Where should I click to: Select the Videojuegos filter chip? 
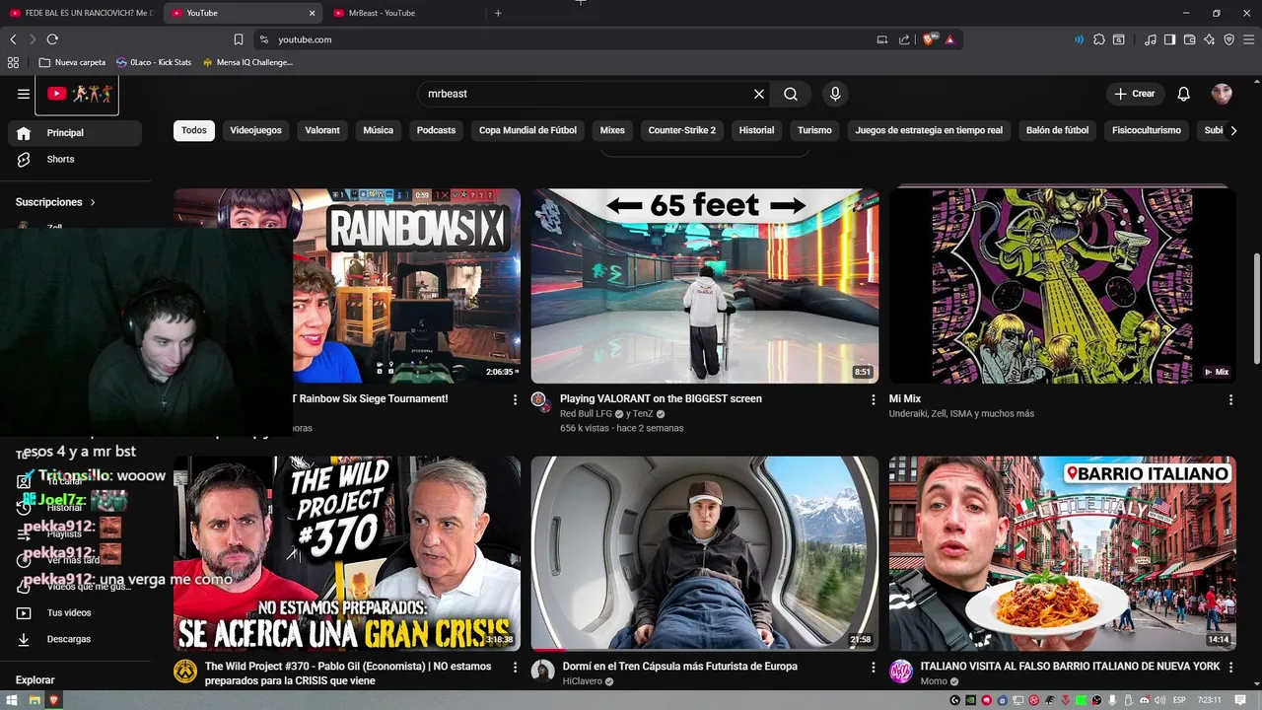click(x=255, y=130)
